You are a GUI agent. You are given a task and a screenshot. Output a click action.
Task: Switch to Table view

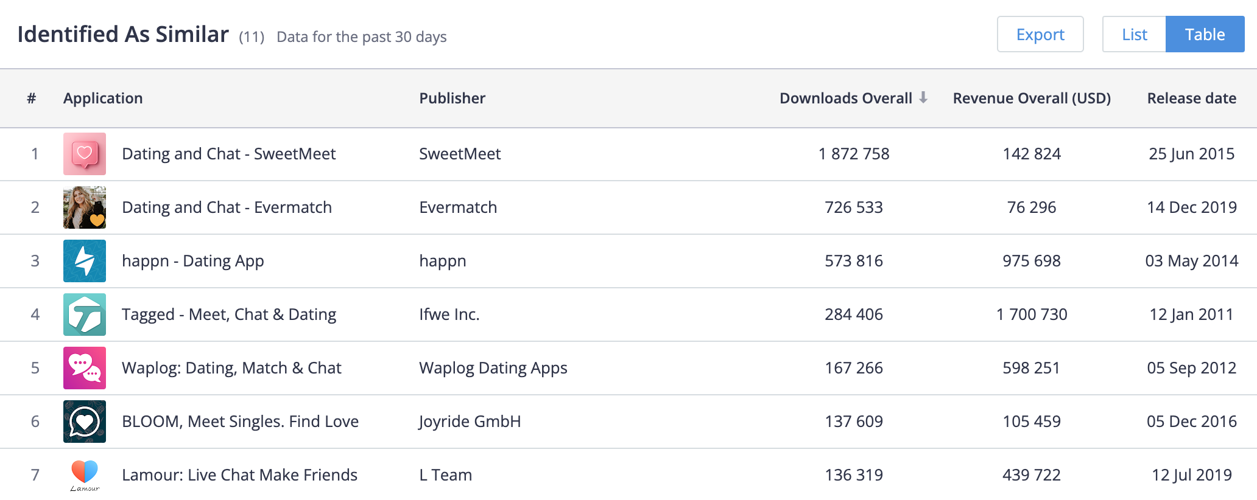[x=1205, y=34]
